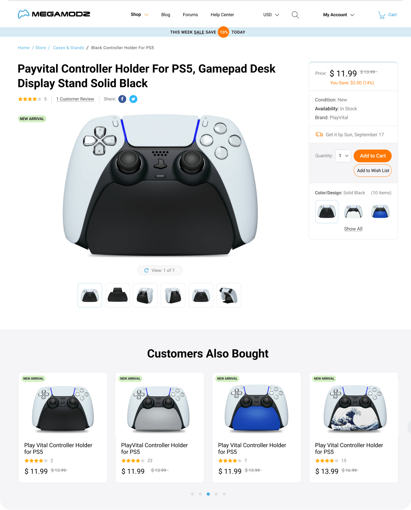This screenshot has height=510, width=411.
Task: Go to Help Center
Action: pyautogui.click(x=222, y=15)
